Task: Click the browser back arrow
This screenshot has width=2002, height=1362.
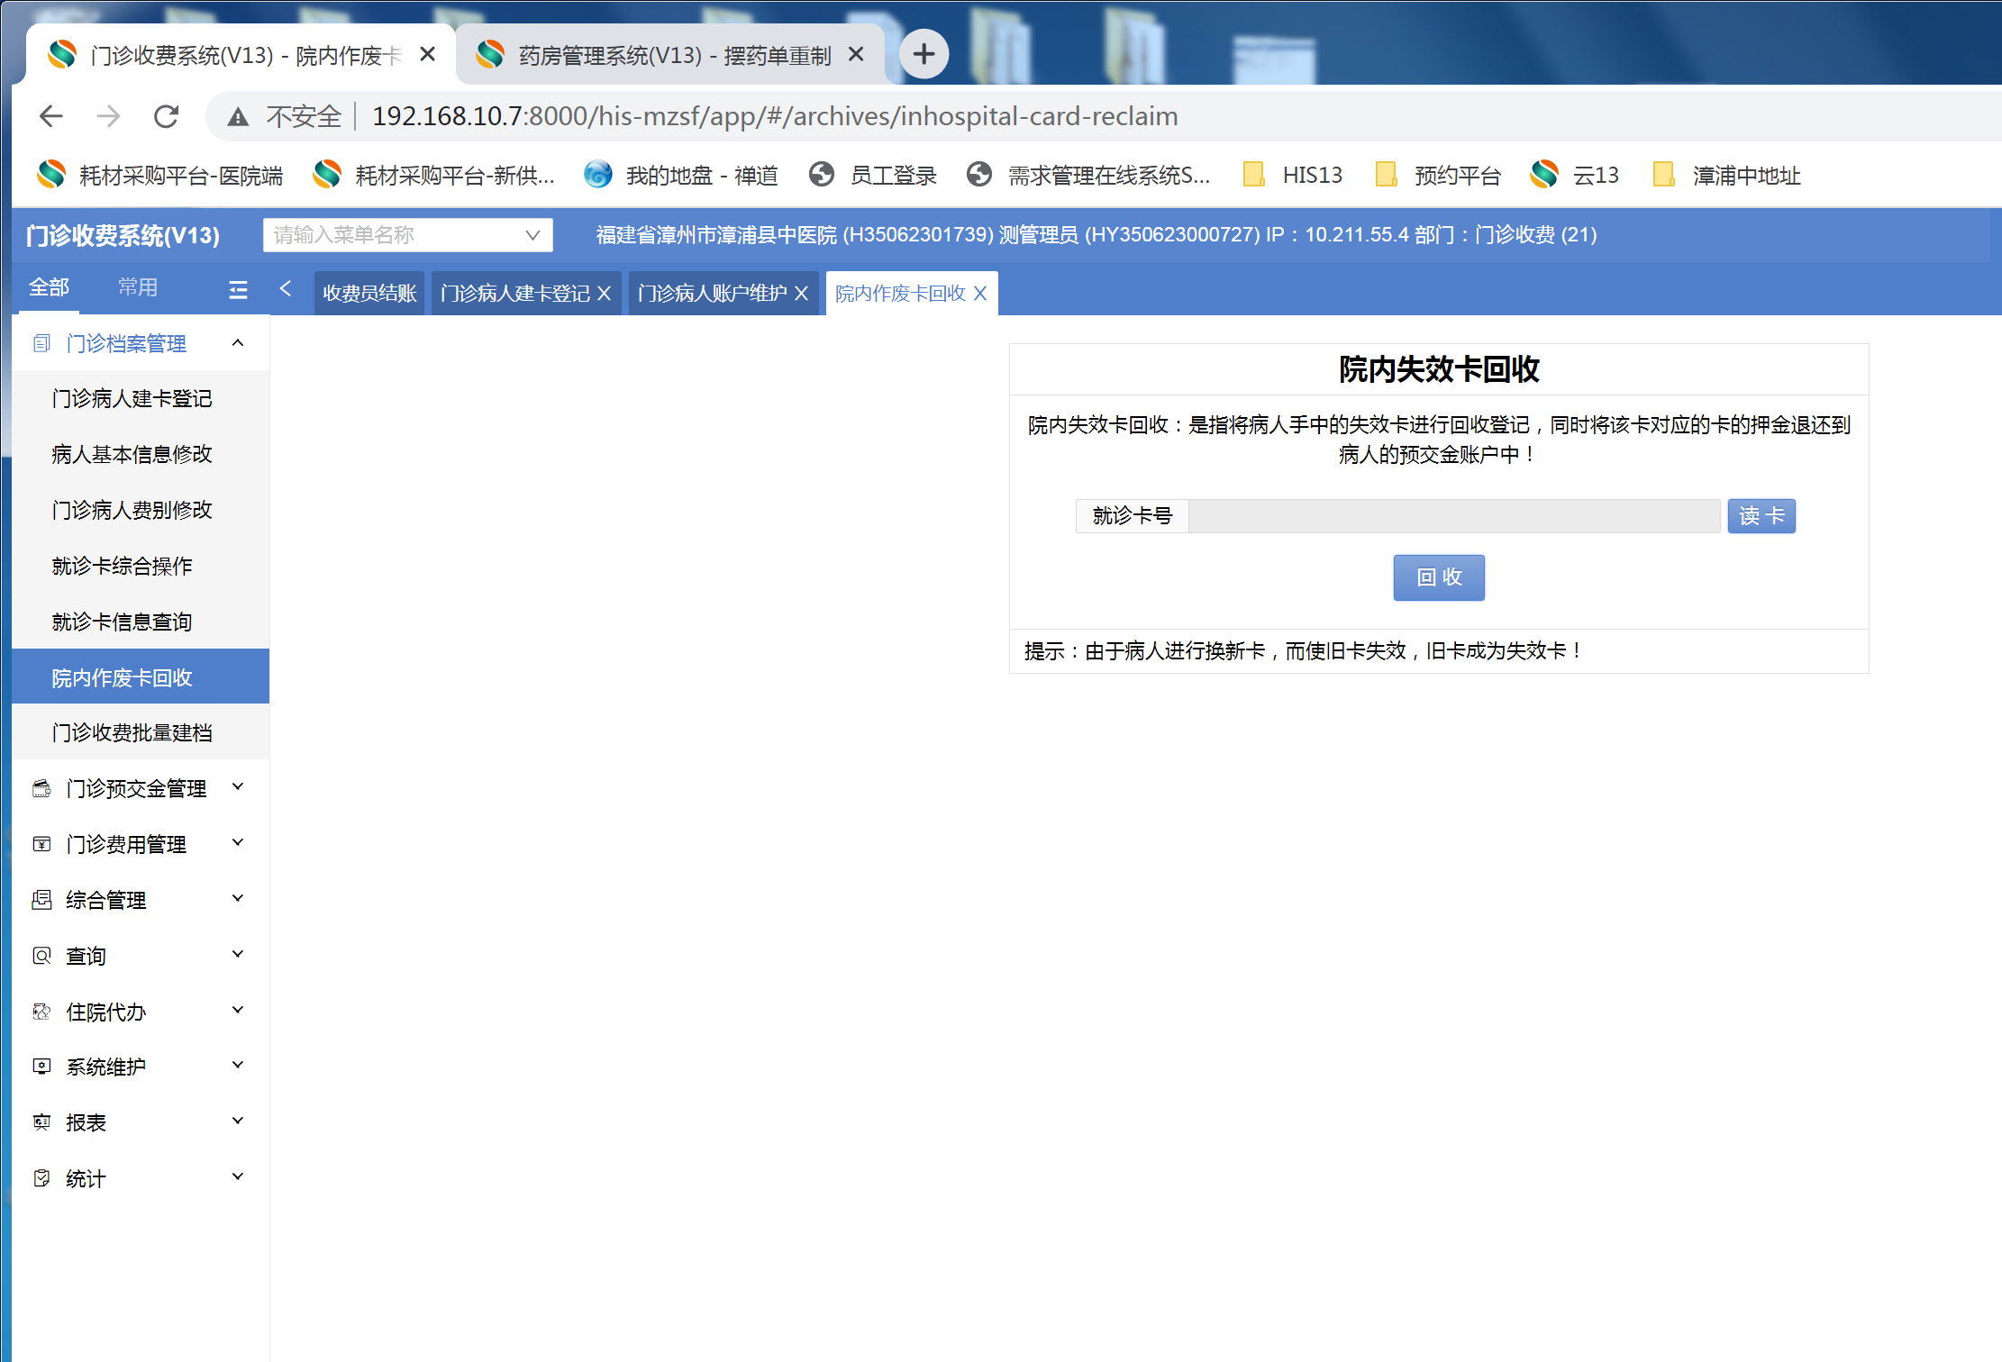Action: (x=51, y=116)
